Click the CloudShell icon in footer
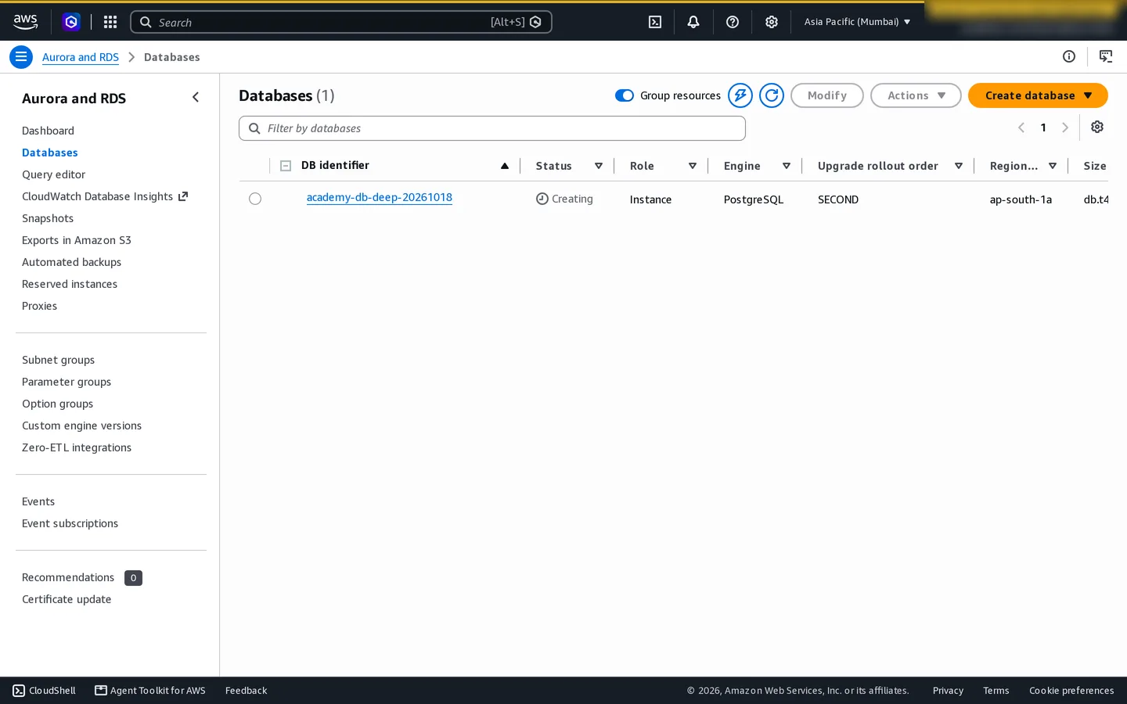Viewport: 1127px width, 704px height. click(19, 691)
